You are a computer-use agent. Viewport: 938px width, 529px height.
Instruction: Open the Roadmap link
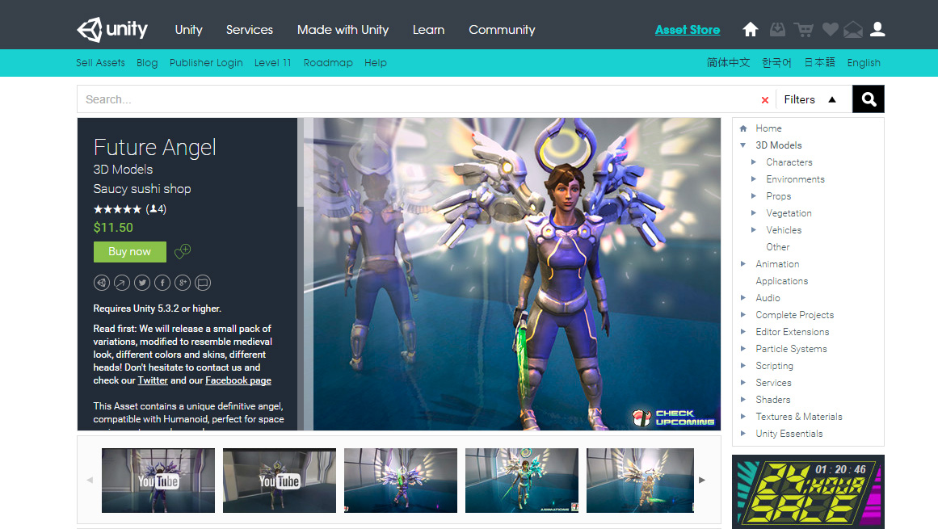[x=328, y=63]
